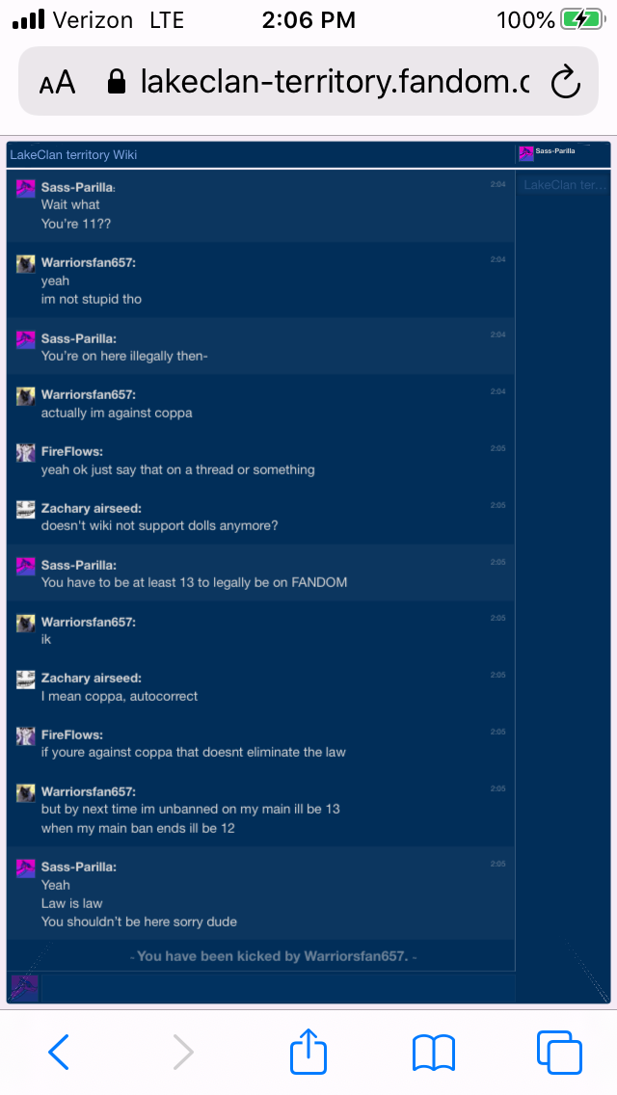
Task: Open the Bookmarks book icon
Action: click(434, 1053)
